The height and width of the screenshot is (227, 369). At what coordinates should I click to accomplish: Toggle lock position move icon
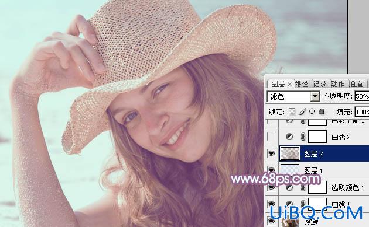(x=312, y=111)
